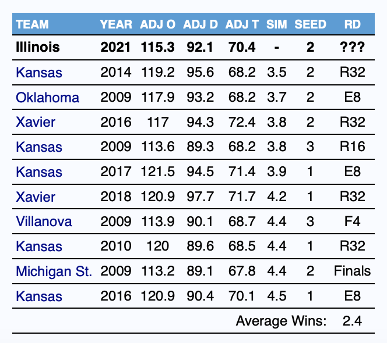The width and height of the screenshot is (387, 343).
Task: Open the Kansas 2009 team link
Action: tap(39, 147)
